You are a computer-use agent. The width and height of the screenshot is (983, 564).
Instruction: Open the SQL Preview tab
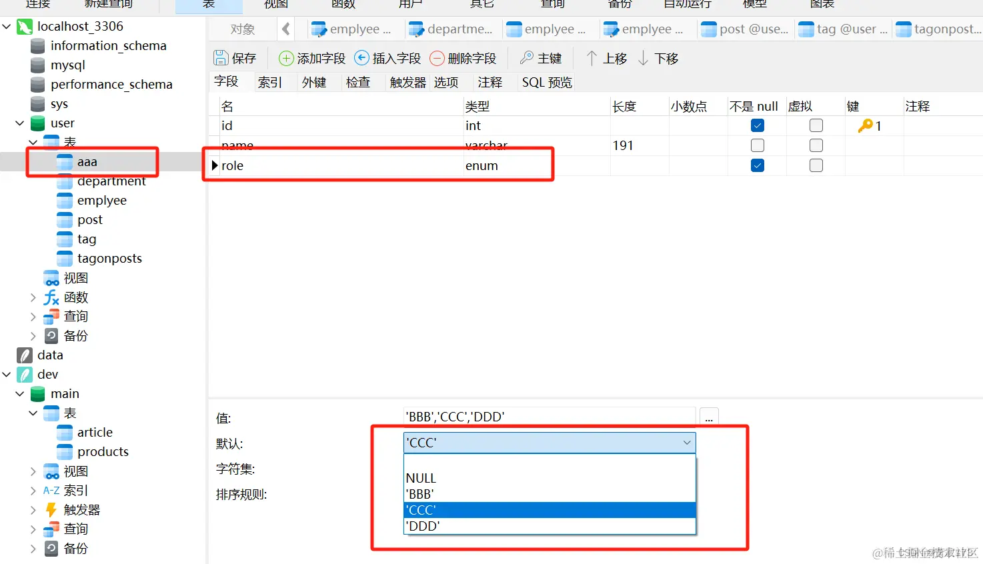pos(547,82)
